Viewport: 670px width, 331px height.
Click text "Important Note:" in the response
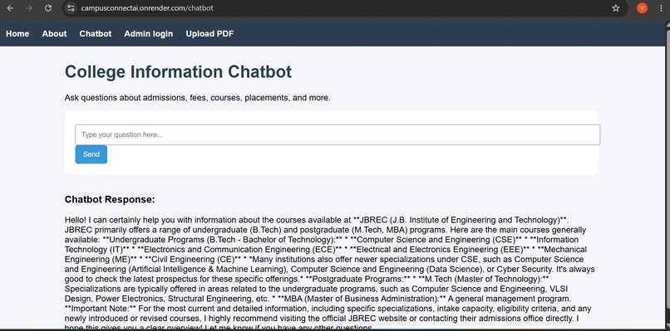pyautogui.click(x=101, y=309)
